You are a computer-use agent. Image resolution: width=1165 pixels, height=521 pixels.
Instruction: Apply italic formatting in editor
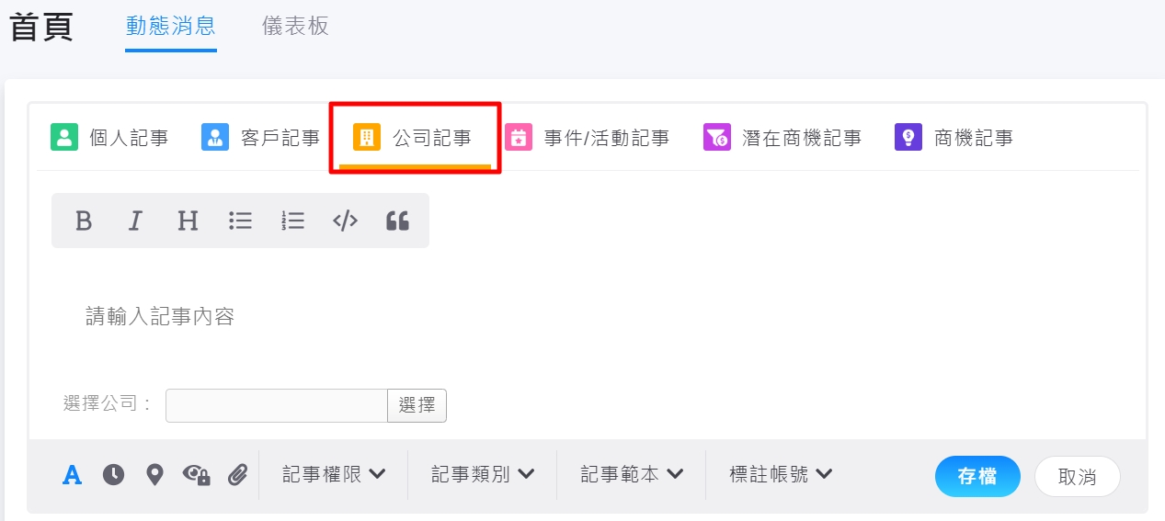(135, 221)
